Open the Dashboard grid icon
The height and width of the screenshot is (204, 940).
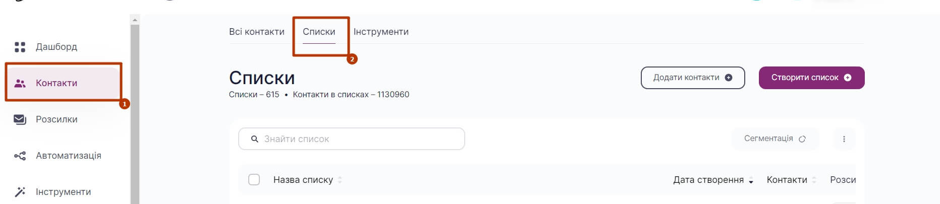(x=20, y=47)
